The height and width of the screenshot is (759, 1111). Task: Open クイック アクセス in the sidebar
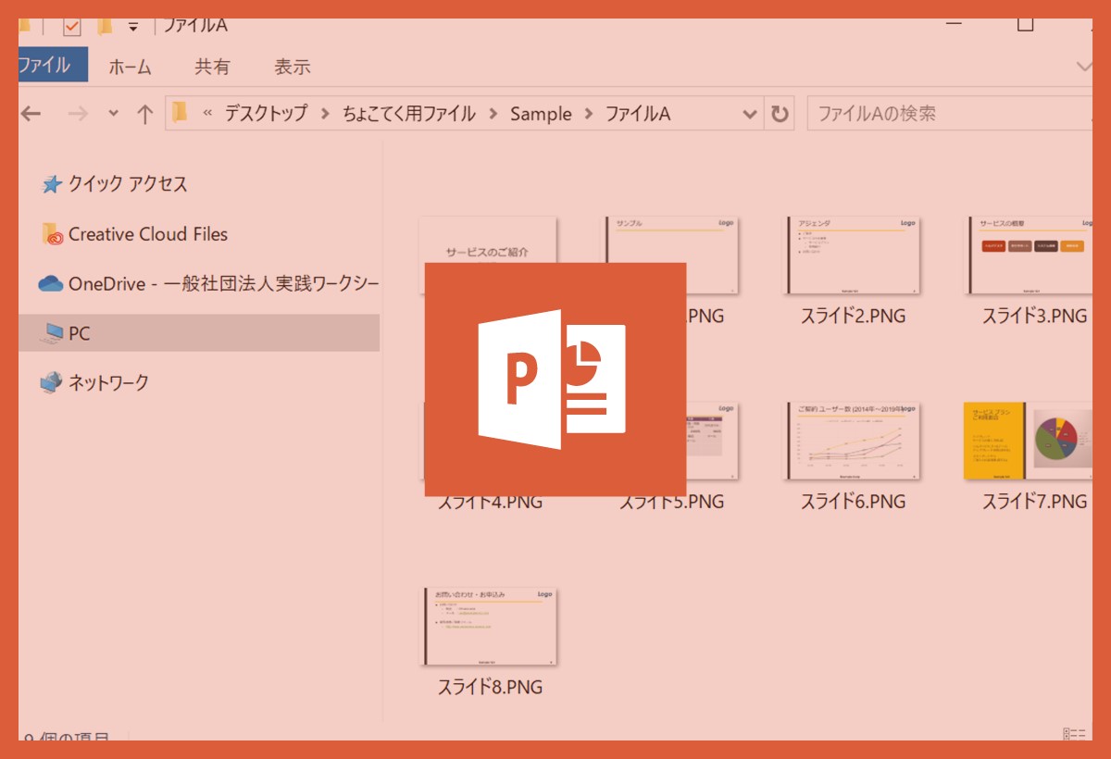pyautogui.click(x=127, y=184)
